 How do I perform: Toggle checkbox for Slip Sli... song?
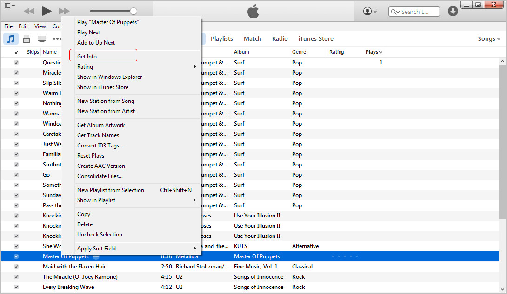coord(16,83)
